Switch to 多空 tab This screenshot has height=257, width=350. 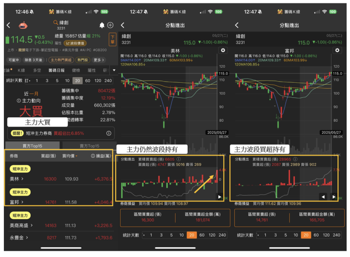point(37,70)
